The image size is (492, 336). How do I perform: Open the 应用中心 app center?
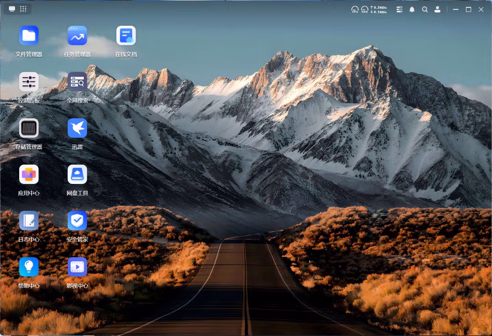click(x=29, y=175)
